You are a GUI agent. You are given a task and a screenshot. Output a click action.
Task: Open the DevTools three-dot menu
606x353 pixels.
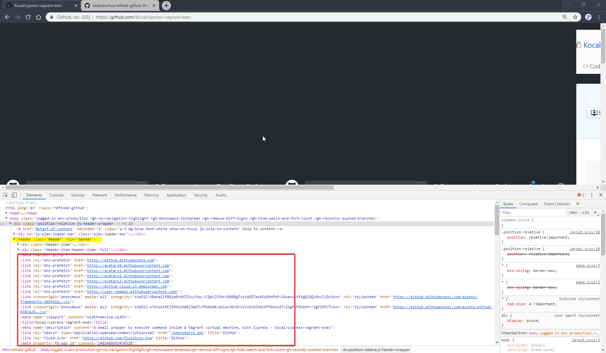pyautogui.click(x=592, y=195)
